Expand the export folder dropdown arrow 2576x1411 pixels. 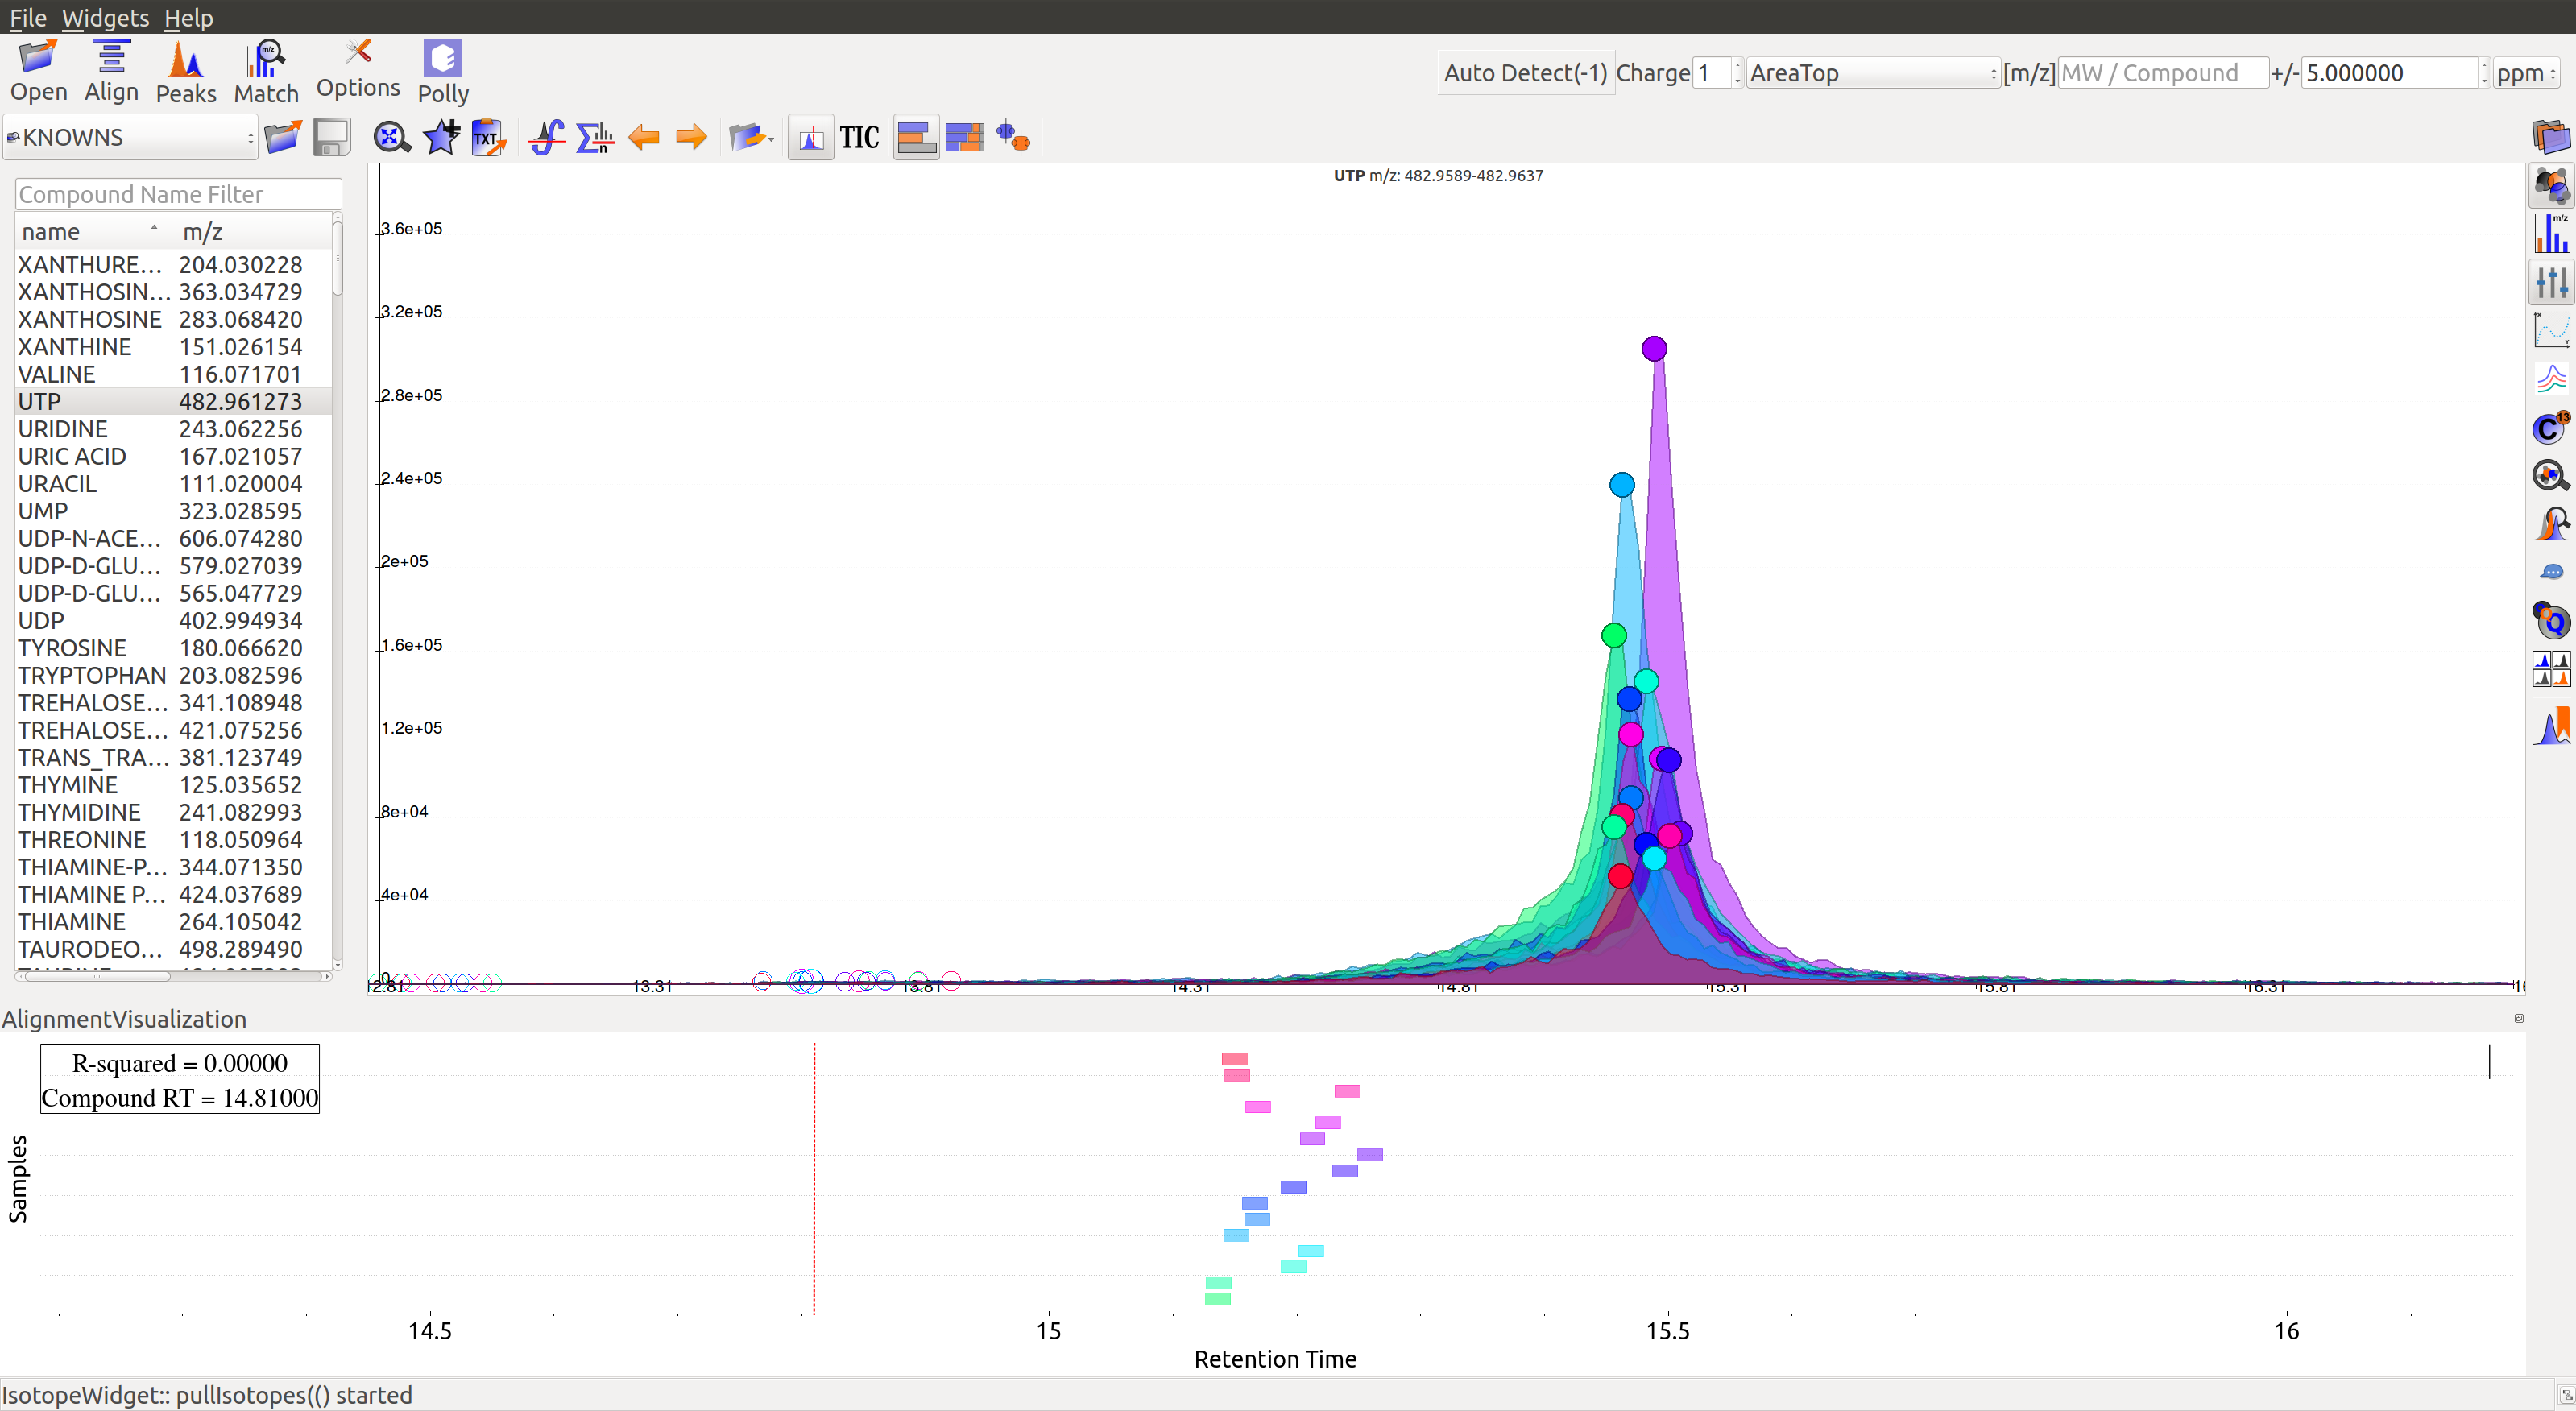[x=771, y=139]
